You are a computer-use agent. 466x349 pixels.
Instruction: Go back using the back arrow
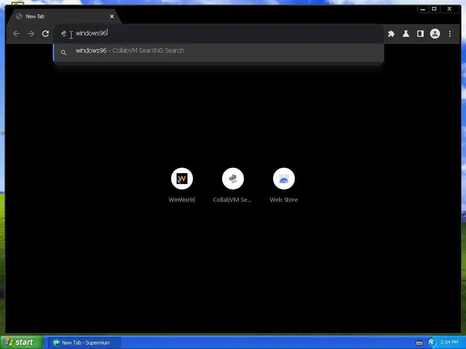(x=16, y=34)
